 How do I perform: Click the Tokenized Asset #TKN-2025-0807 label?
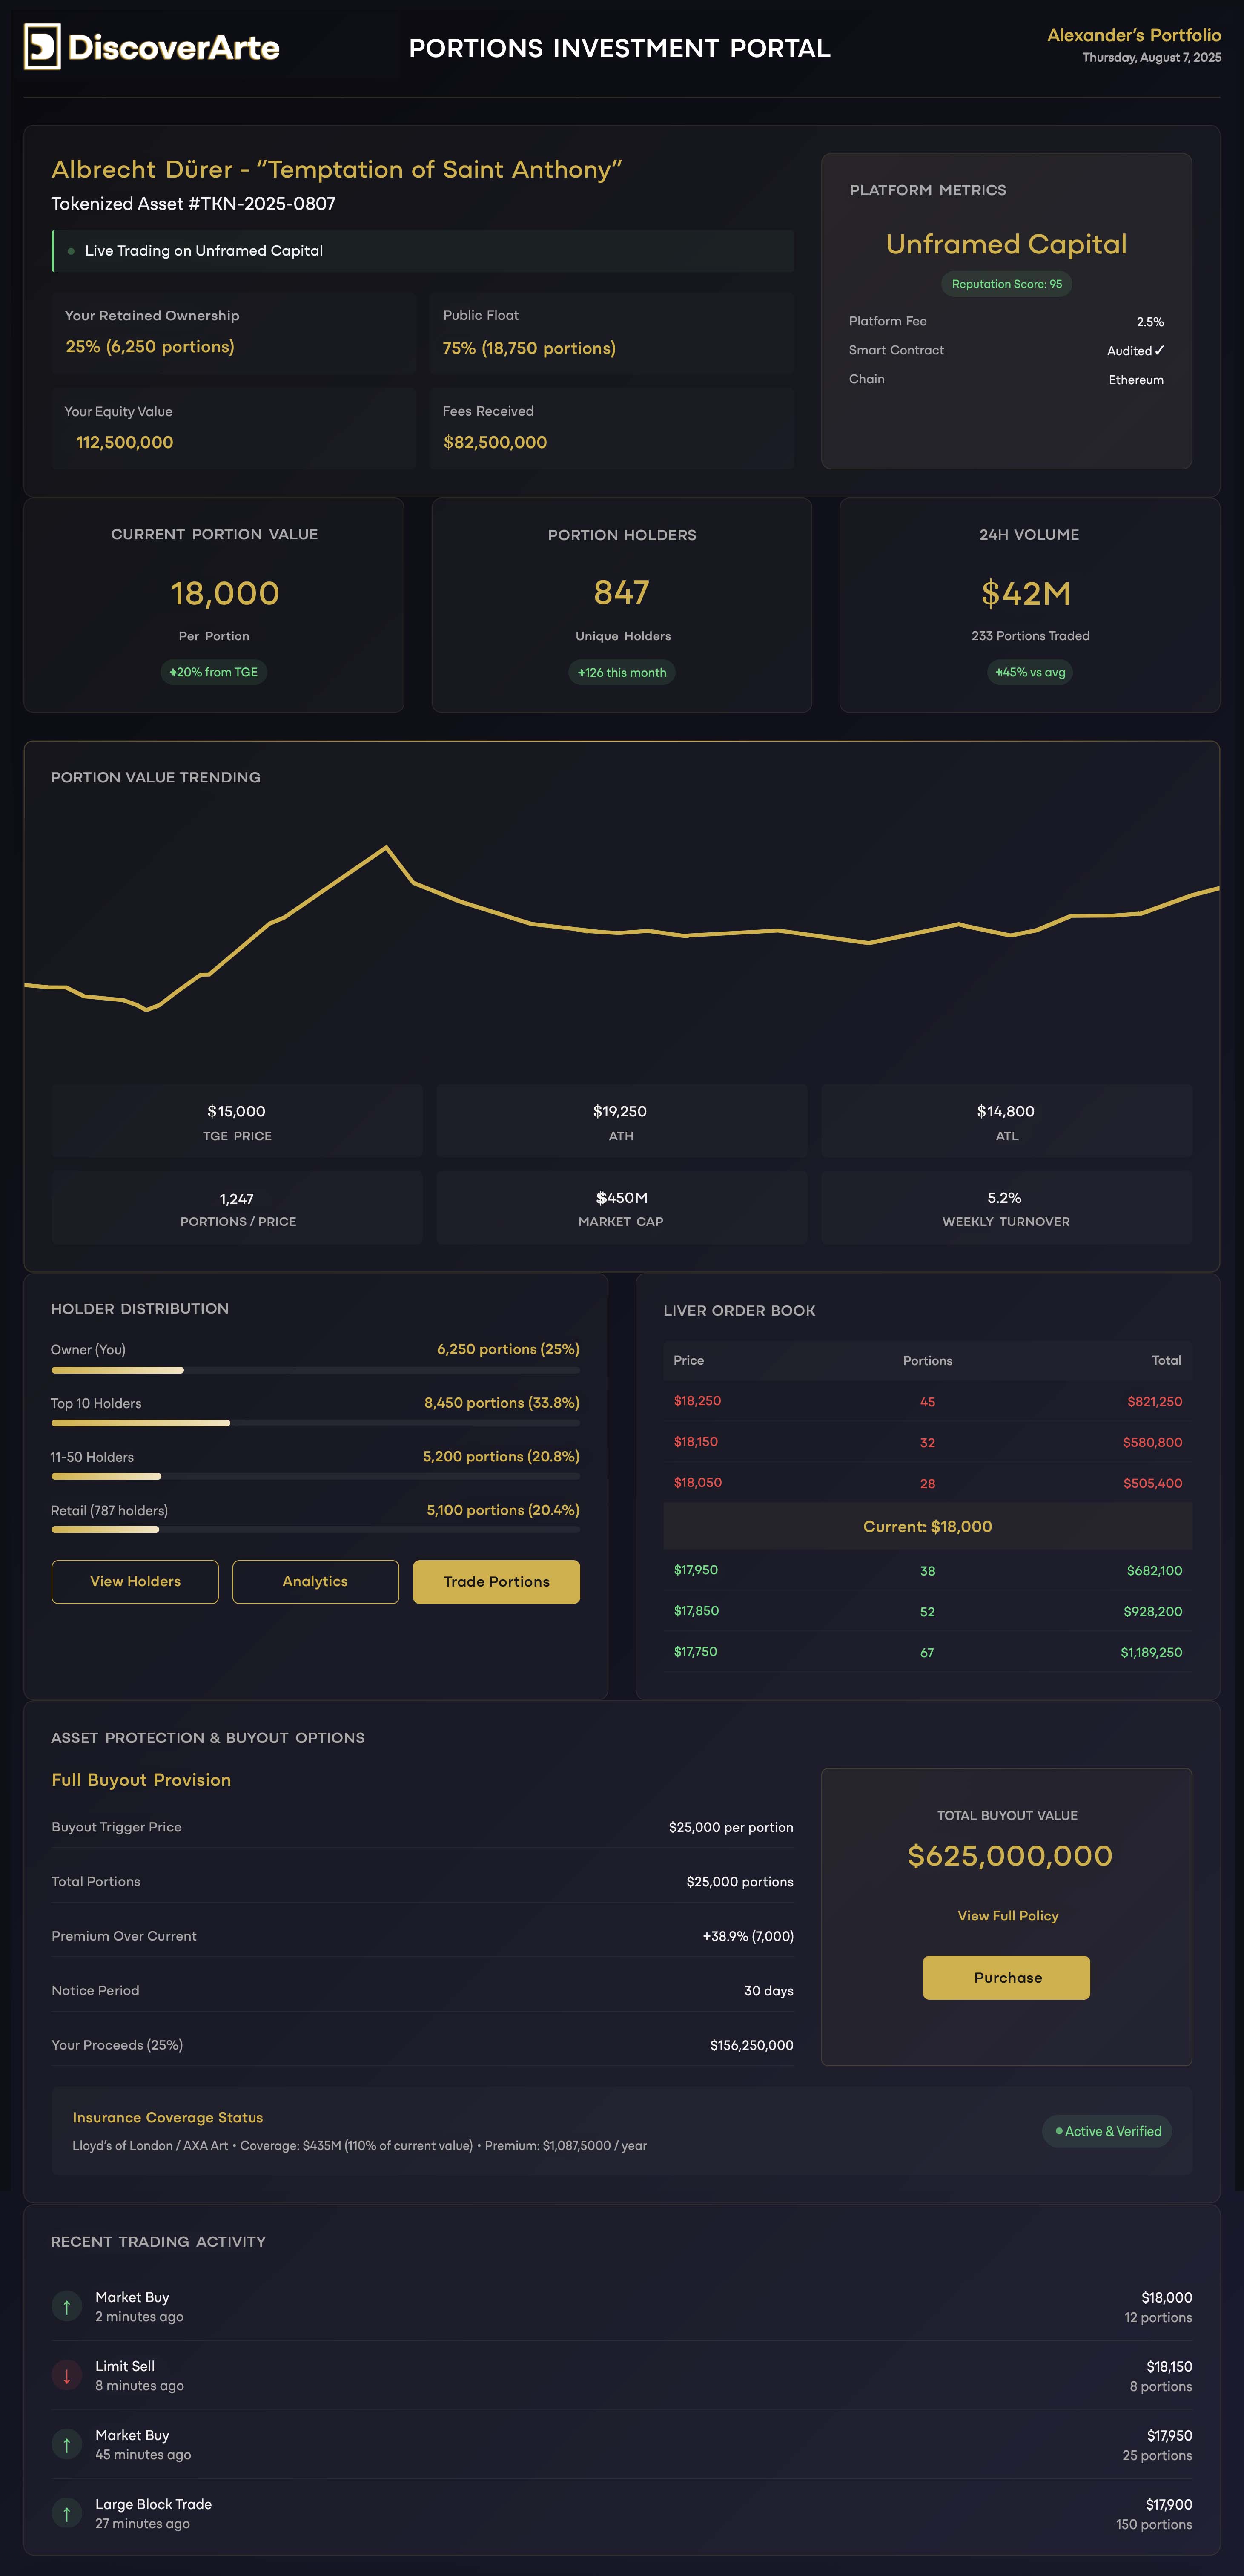click(x=193, y=204)
